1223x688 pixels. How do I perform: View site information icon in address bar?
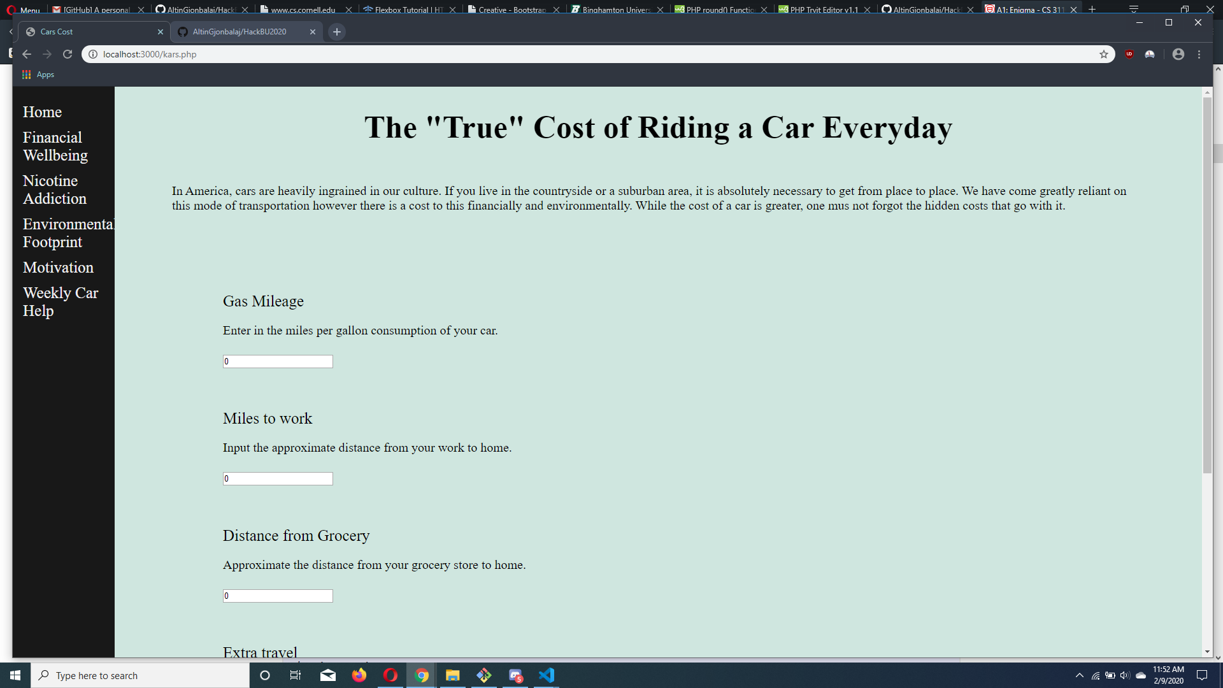93,54
